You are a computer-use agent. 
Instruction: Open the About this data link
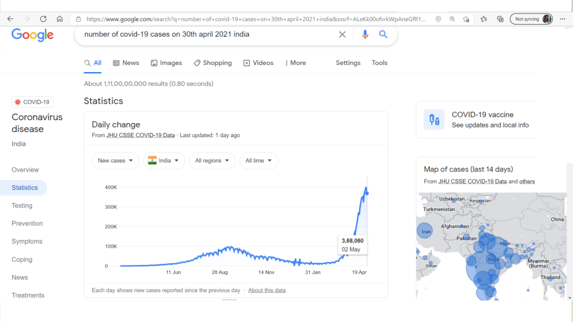(x=267, y=290)
